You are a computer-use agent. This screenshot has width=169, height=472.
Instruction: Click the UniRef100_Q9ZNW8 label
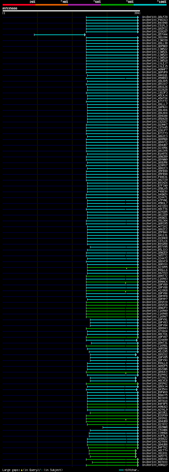coord(155,427)
